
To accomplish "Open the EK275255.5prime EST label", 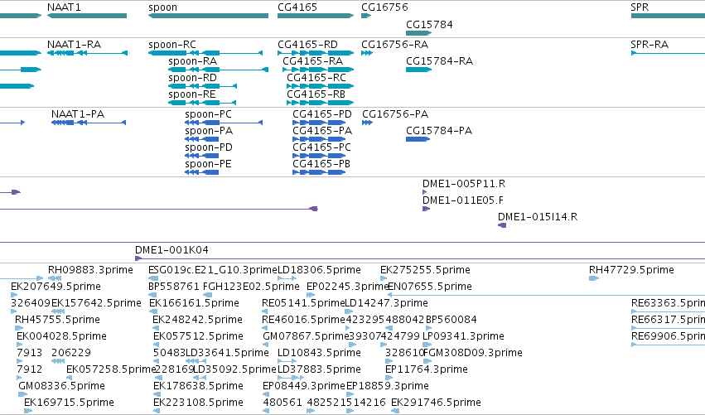I will point(425,270).
